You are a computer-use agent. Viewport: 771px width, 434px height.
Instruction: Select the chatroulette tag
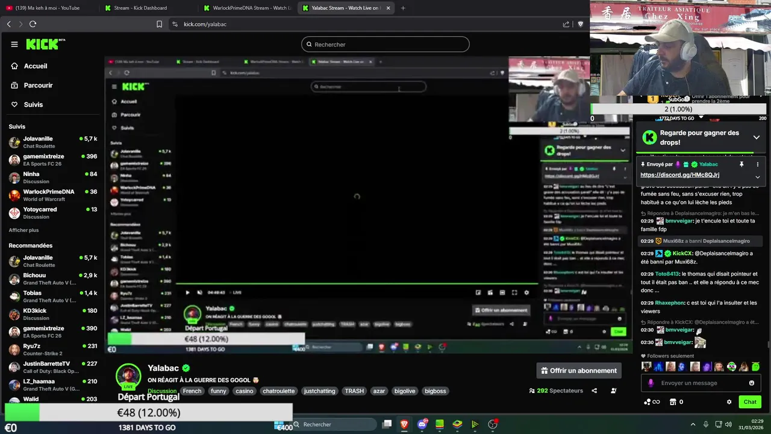click(x=279, y=391)
